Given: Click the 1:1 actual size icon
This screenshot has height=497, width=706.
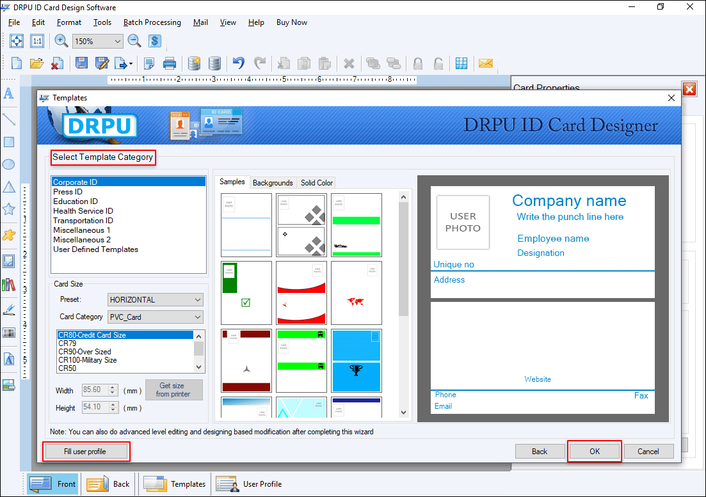Looking at the screenshot, I should tap(37, 41).
